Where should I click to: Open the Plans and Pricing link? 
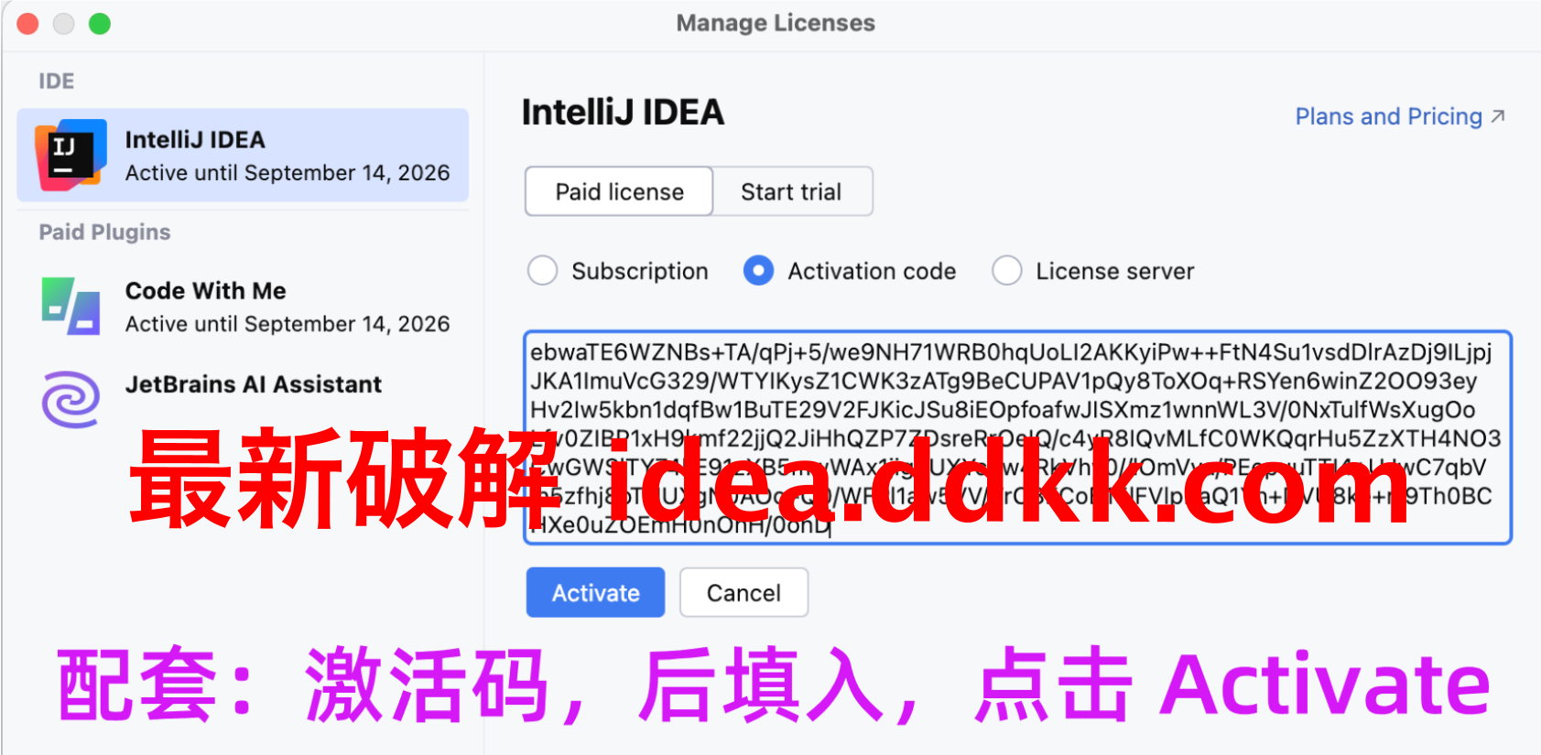coord(1388,116)
